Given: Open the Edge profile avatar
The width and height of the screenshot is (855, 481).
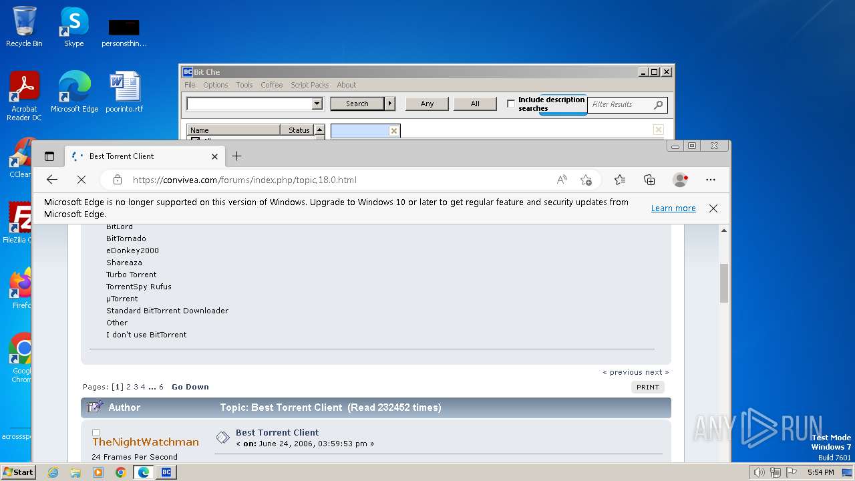Looking at the screenshot, I should click(681, 180).
